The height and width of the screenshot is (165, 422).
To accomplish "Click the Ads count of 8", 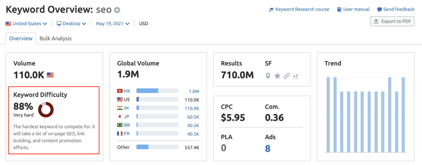I will pos(267,148).
